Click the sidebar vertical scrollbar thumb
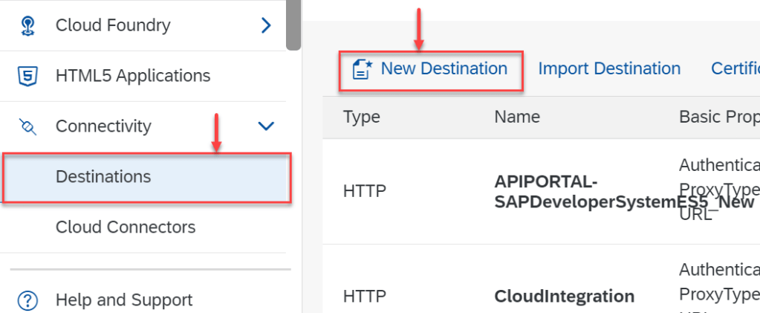This screenshot has height=313, width=760. [293, 25]
